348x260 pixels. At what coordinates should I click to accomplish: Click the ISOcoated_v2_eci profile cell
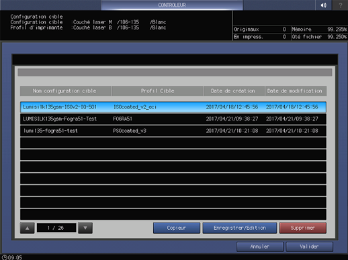point(135,107)
